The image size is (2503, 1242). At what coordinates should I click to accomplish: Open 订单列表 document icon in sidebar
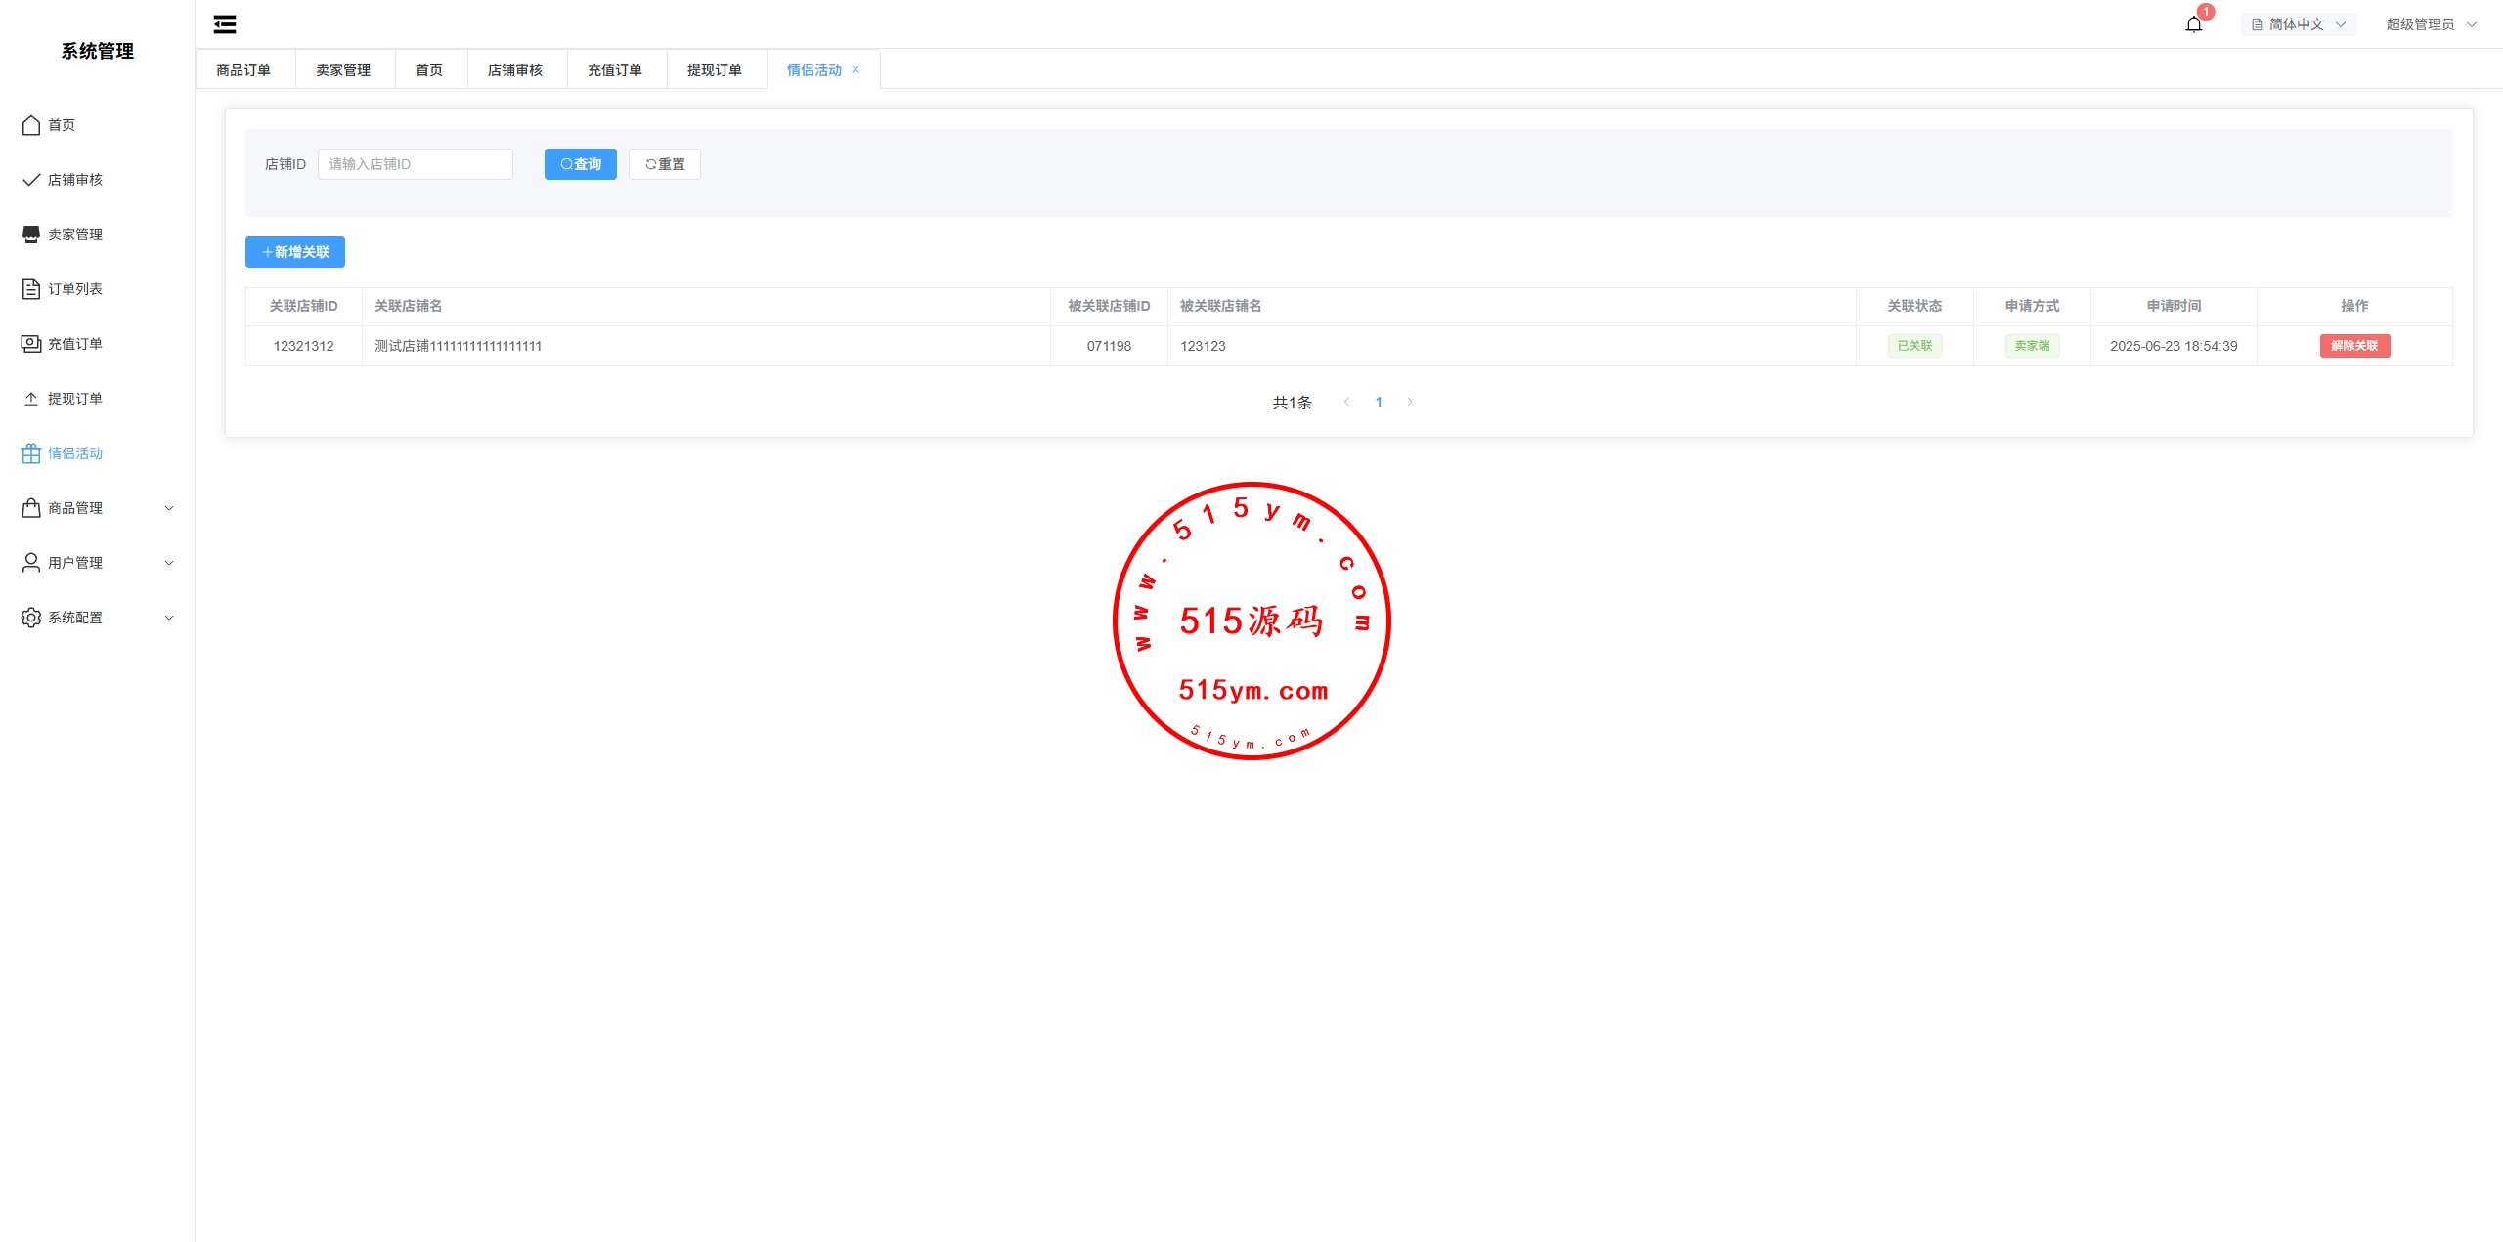31,289
